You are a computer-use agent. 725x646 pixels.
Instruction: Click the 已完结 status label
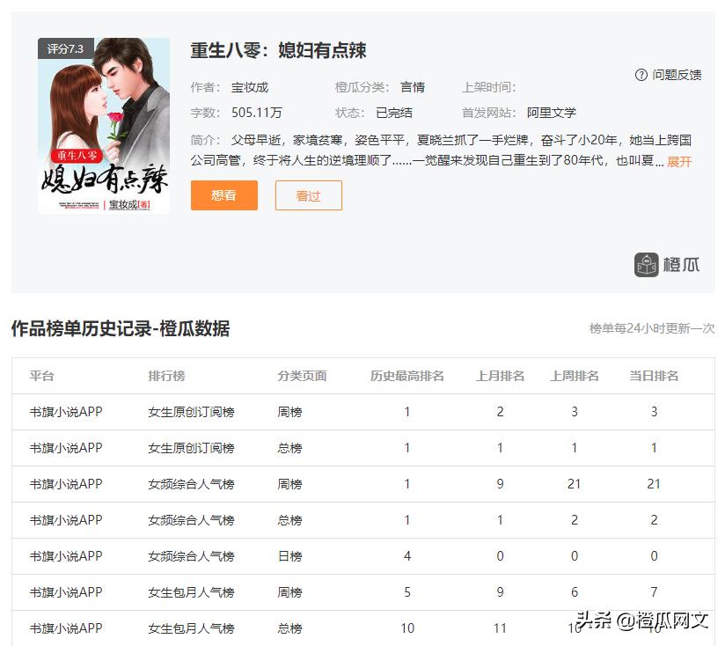pyautogui.click(x=395, y=112)
